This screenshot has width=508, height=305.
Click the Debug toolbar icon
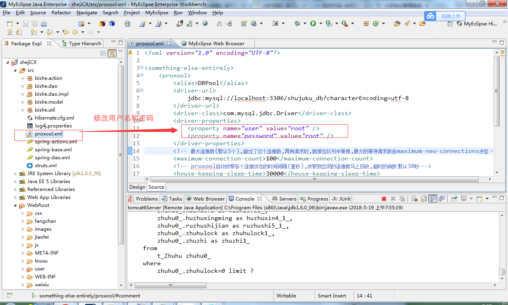point(297,24)
